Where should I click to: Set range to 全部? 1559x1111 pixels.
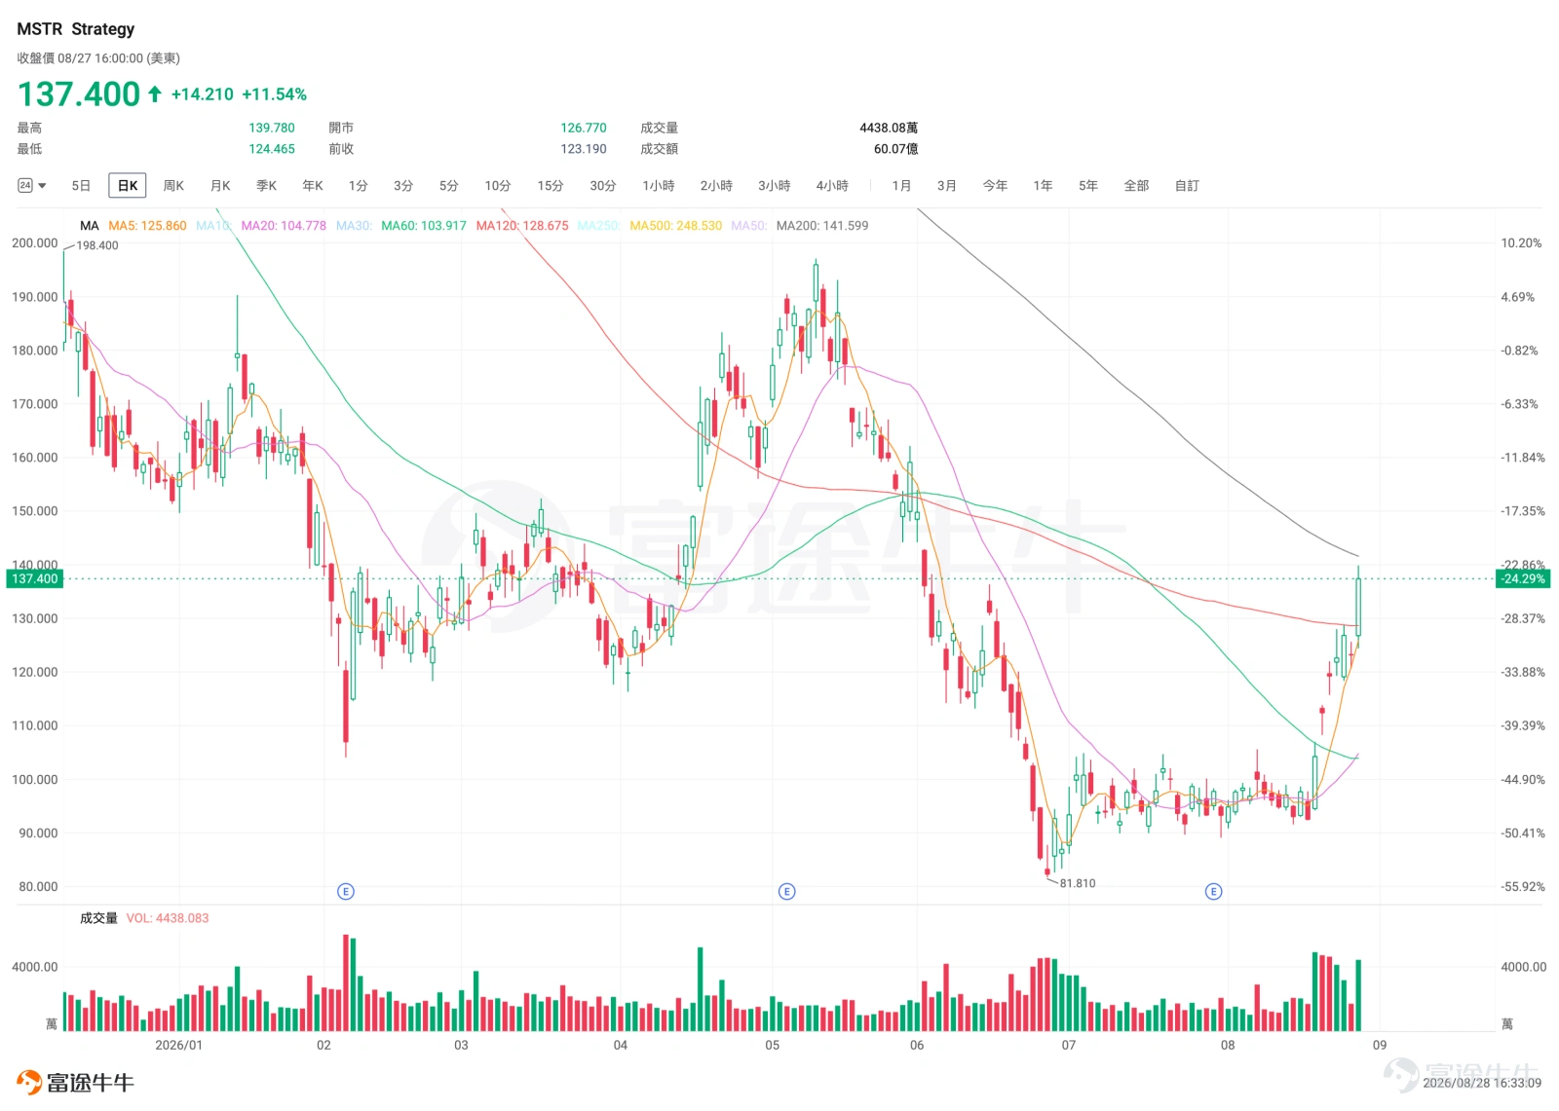(1136, 185)
